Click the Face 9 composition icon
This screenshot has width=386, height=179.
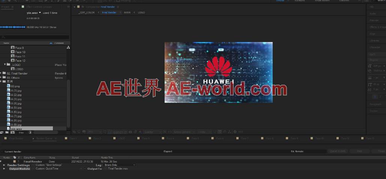[13, 48]
